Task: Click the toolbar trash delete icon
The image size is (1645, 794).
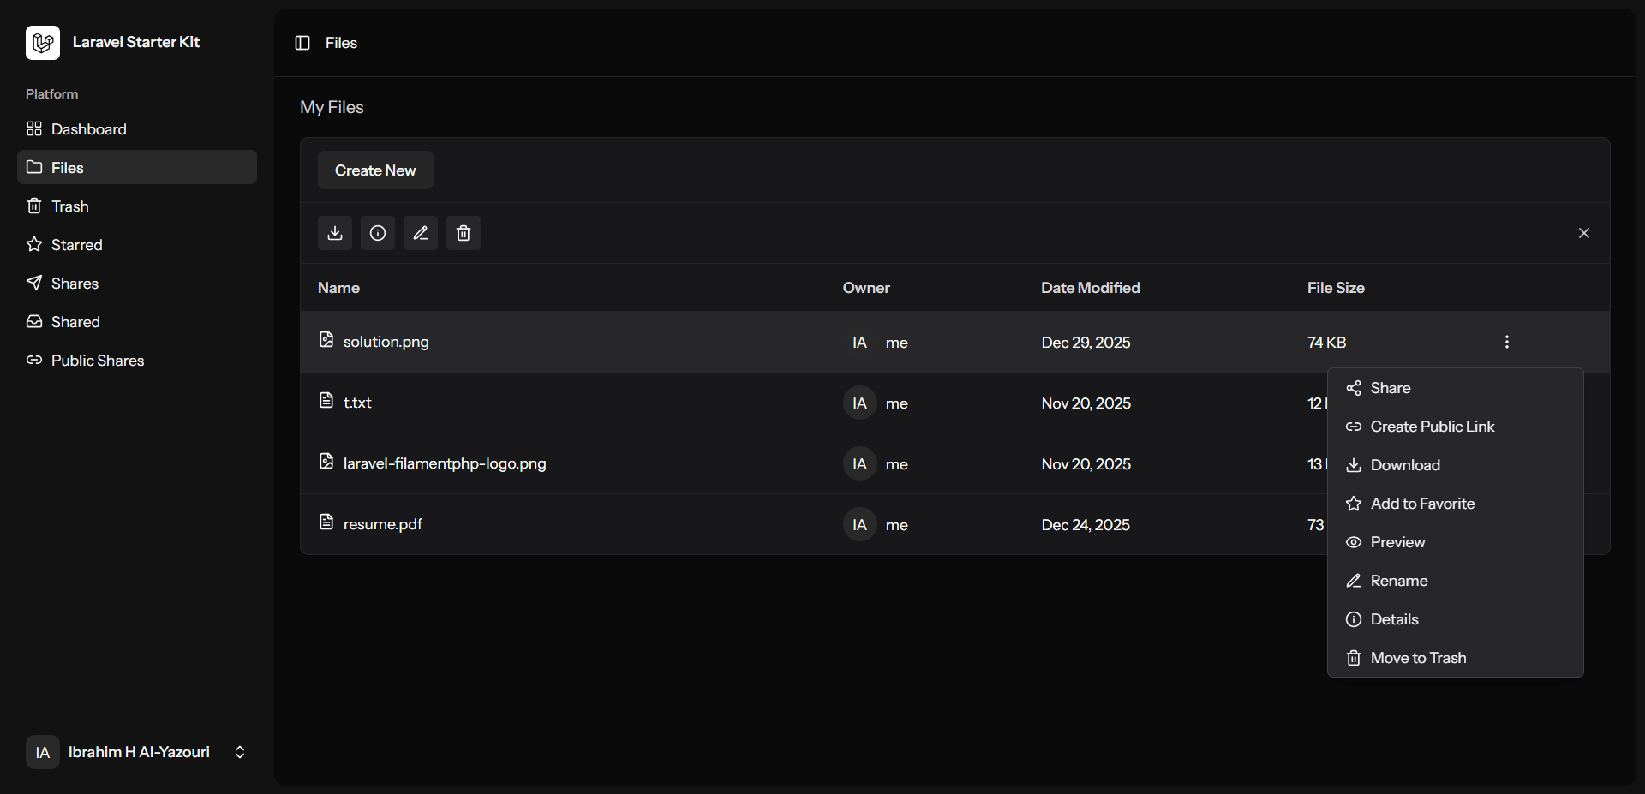Action: click(x=464, y=233)
